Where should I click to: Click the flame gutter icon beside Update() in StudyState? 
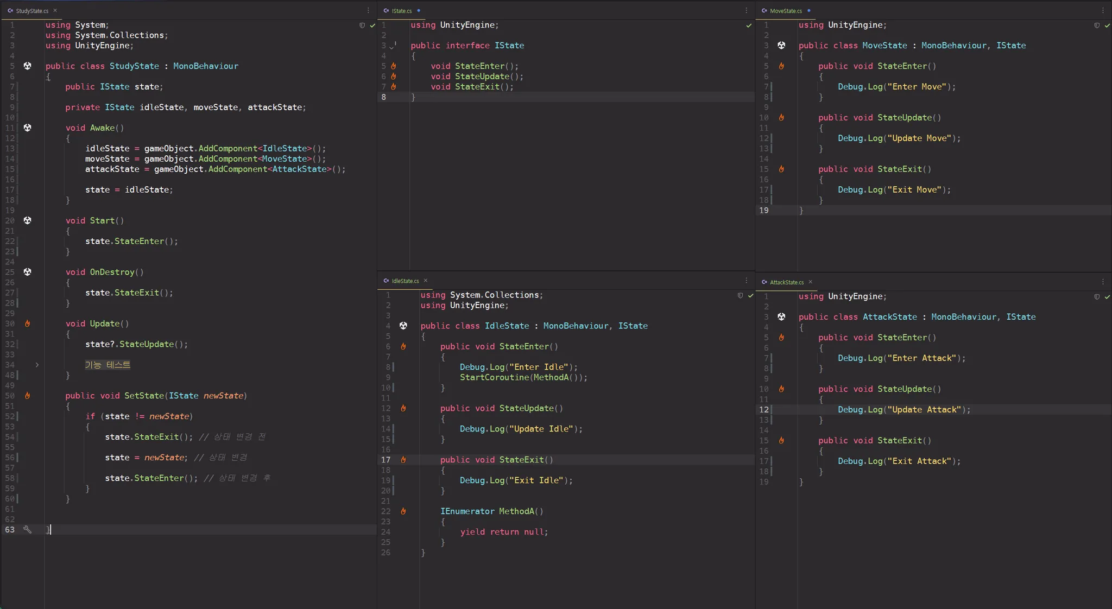(x=27, y=323)
